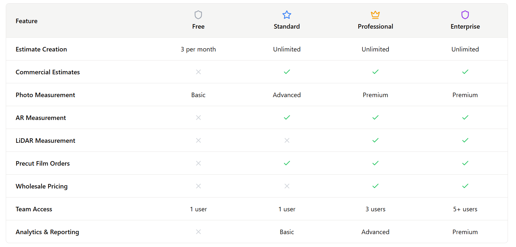This screenshot has width=516, height=247.
Task: Click the Wholesale Pricing cross under Standard
Action: coord(287,186)
